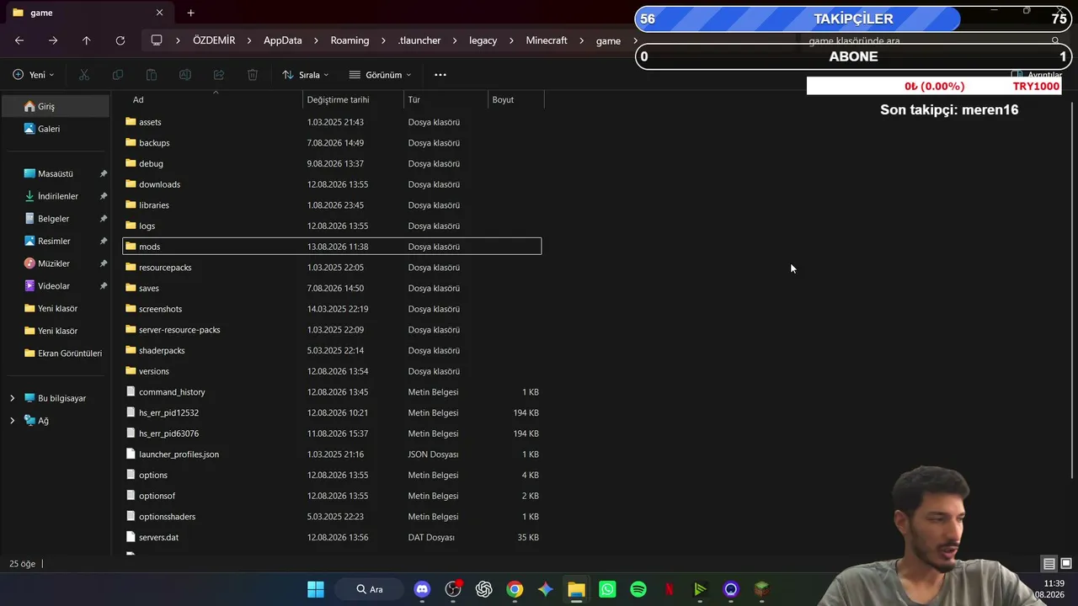
Task: Expand Bu bilgisayar in sidebar
Action: coord(12,398)
